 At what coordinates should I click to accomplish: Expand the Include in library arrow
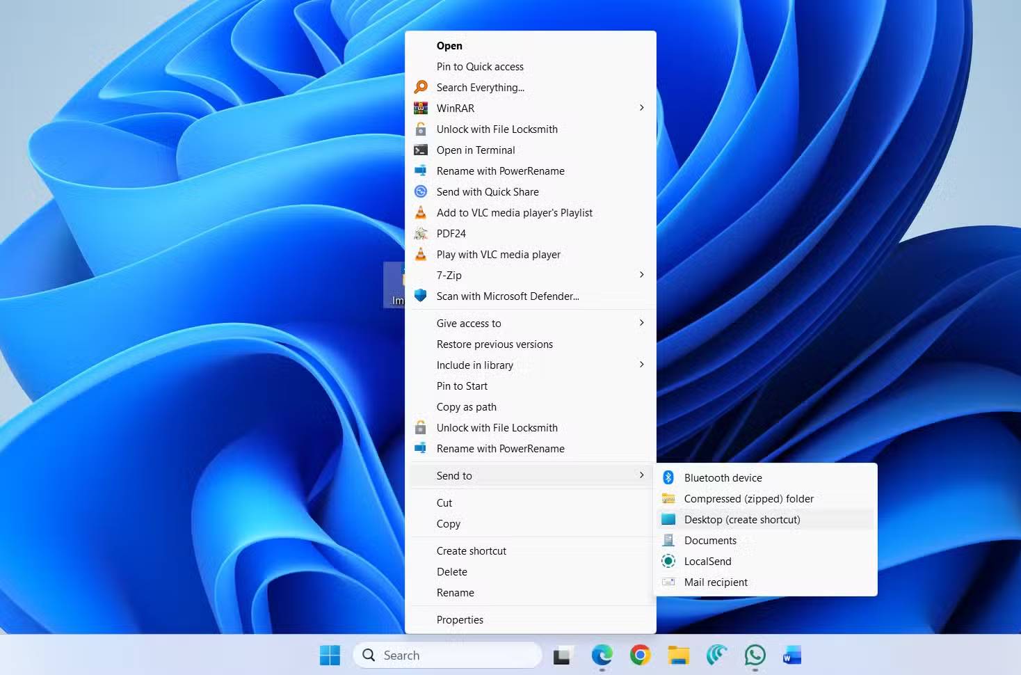coord(641,365)
